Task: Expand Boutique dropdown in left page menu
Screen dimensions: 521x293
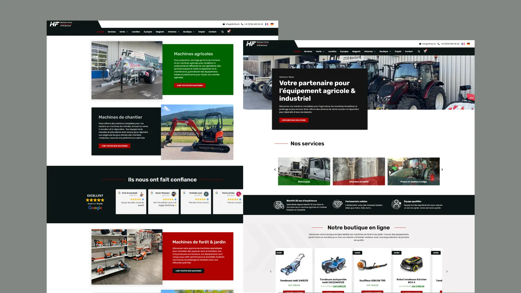Action: tap(189, 32)
